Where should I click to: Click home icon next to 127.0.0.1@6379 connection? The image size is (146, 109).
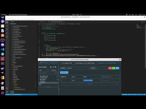50,67
